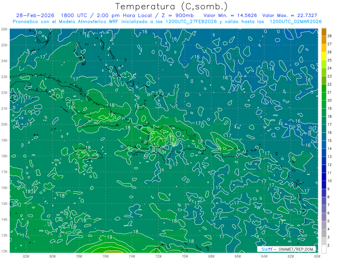Click the '66W' longitude label
Viewport: 337px width, 260px height.
238,256
